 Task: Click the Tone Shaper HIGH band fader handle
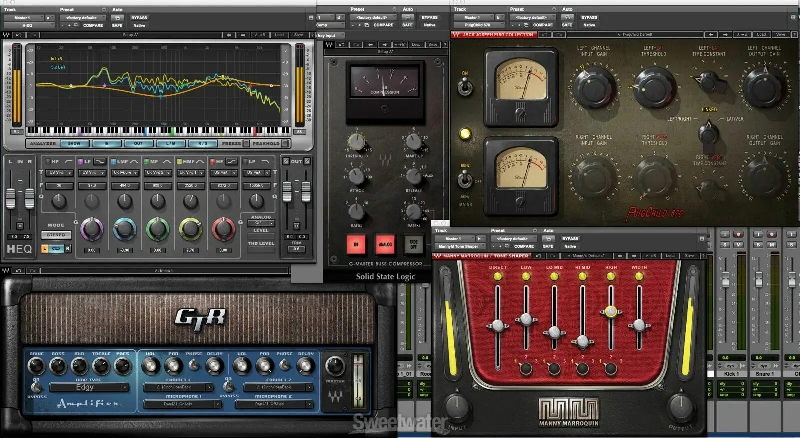611,312
